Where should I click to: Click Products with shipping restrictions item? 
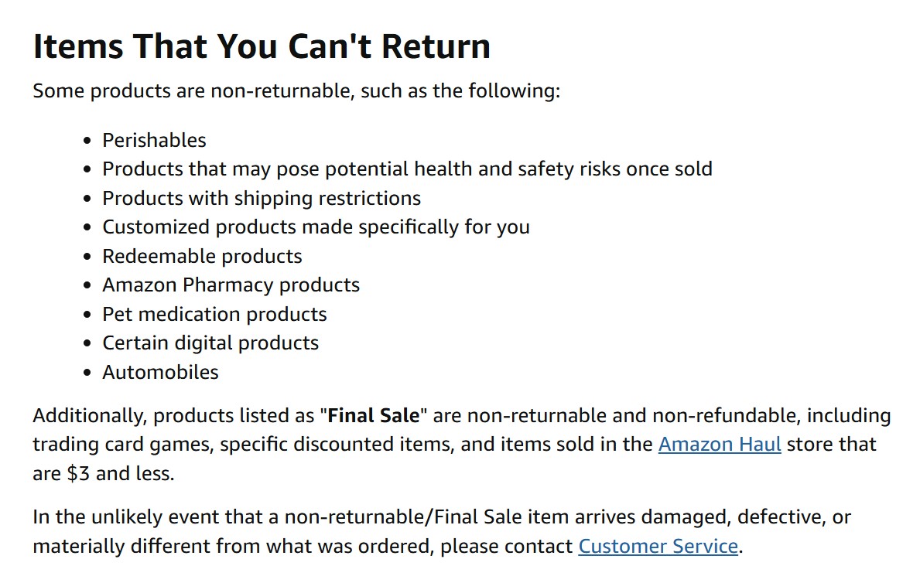coord(262,198)
